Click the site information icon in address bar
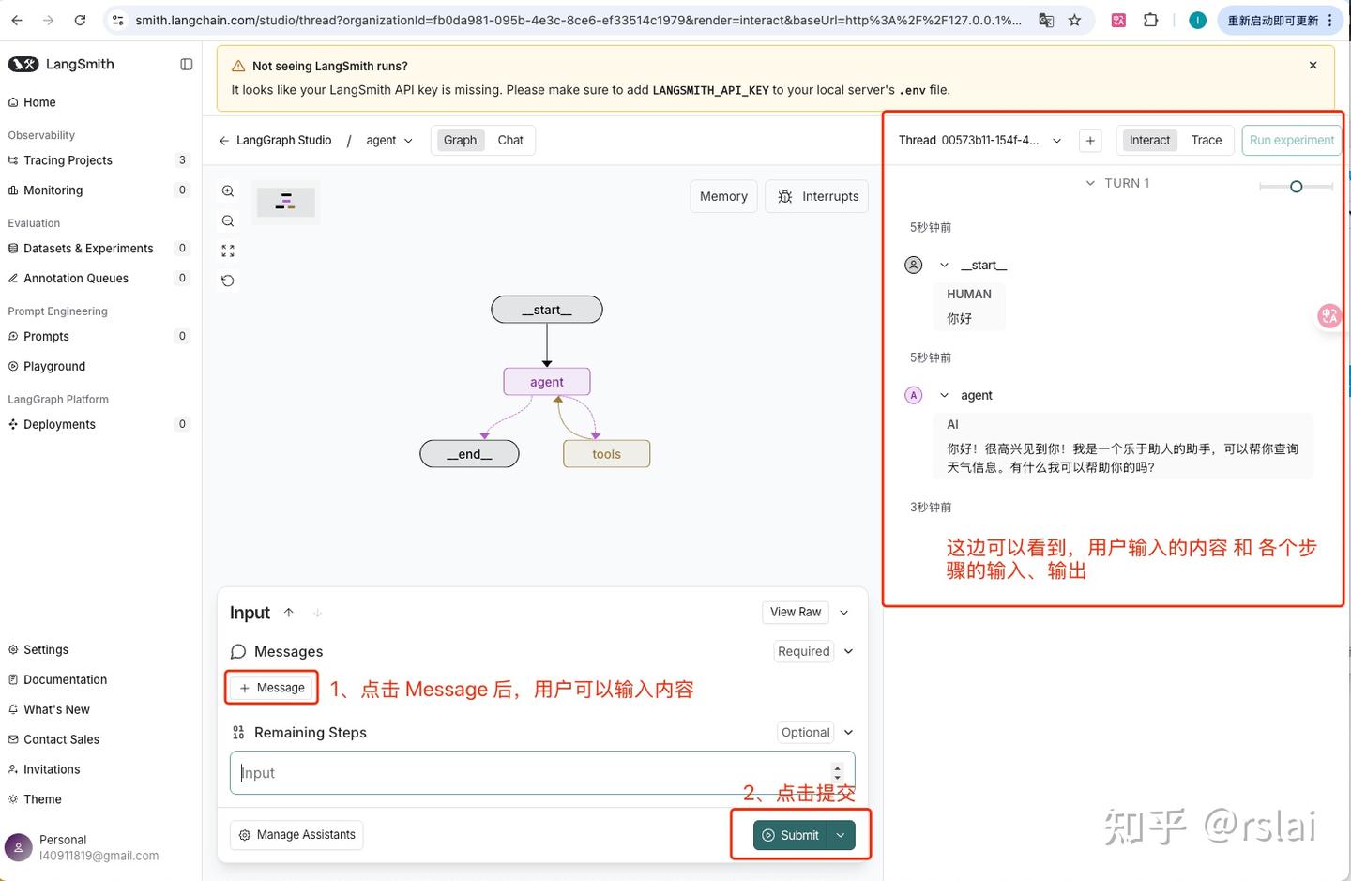Viewport: 1351px width, 881px height. point(117,20)
